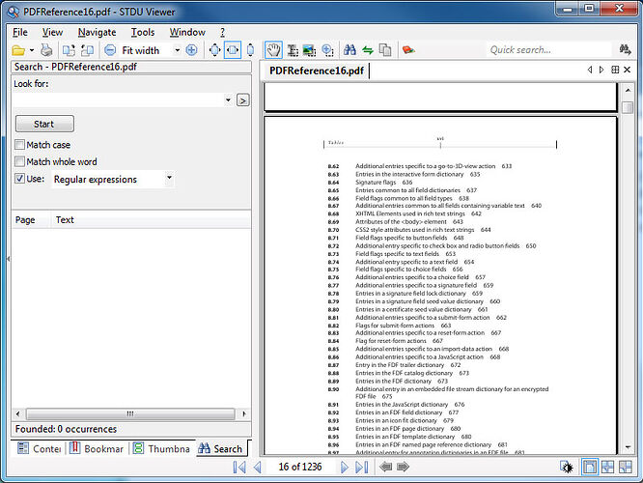Image resolution: width=643 pixels, height=483 pixels.
Task: Open the Navigate menu
Action: click(x=97, y=32)
